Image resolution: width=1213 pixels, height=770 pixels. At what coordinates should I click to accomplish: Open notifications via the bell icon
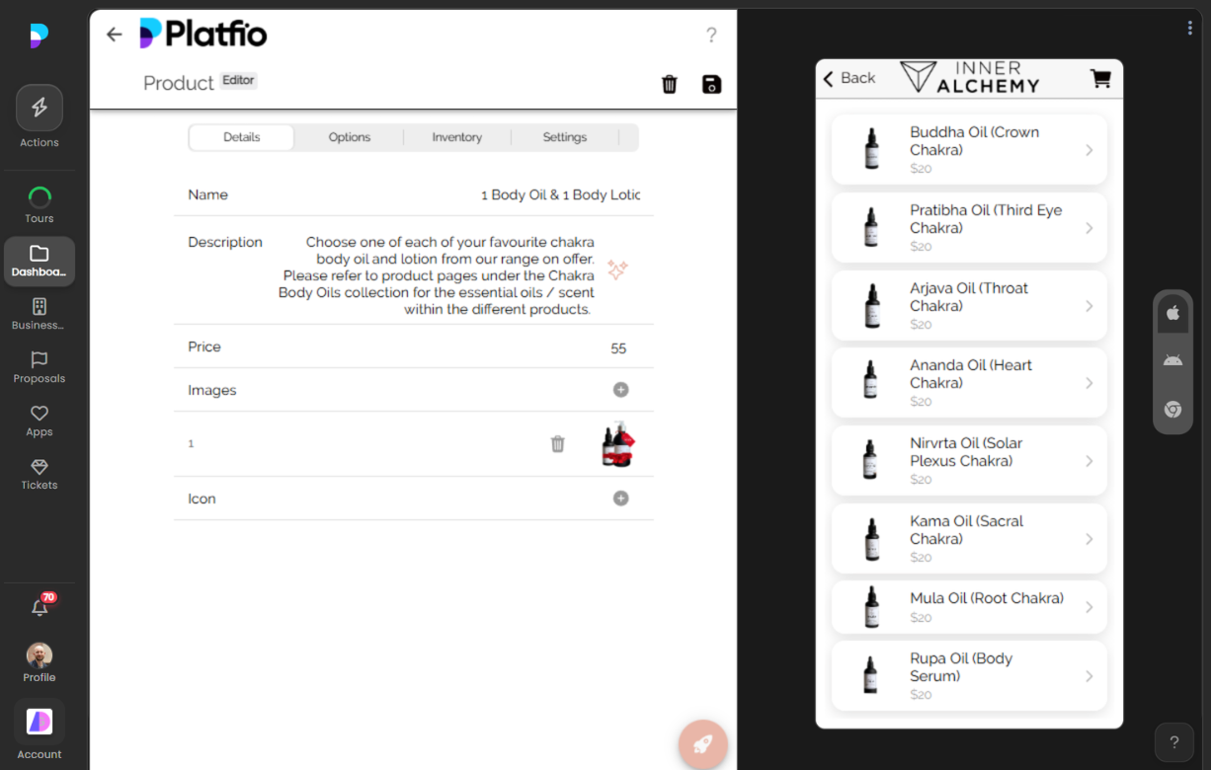pyautogui.click(x=39, y=606)
